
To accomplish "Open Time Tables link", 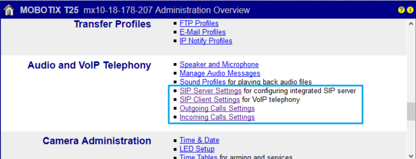I will click(x=198, y=157).
